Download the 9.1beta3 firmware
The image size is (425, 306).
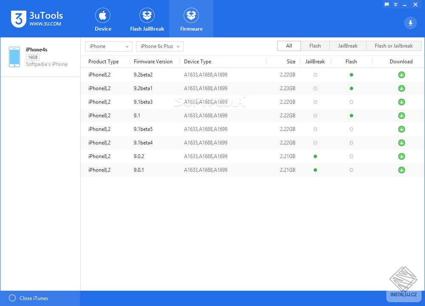click(x=401, y=102)
